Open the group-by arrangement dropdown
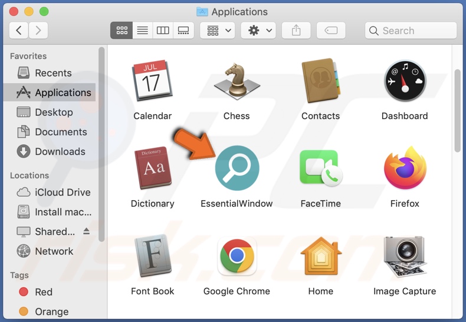The height and width of the screenshot is (322, 466). pos(218,30)
